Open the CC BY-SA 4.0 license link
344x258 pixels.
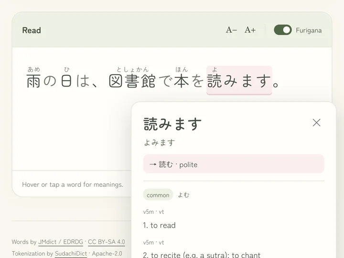(x=107, y=242)
